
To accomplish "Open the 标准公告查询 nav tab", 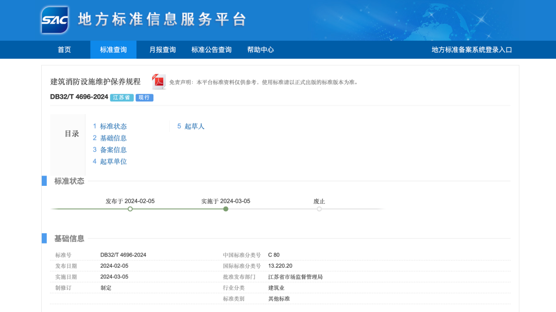I will (212, 49).
